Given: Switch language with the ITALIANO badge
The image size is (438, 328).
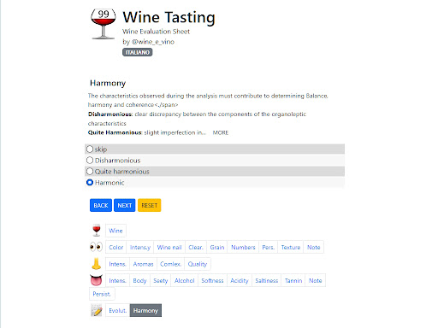Looking at the screenshot, I should click(x=138, y=52).
